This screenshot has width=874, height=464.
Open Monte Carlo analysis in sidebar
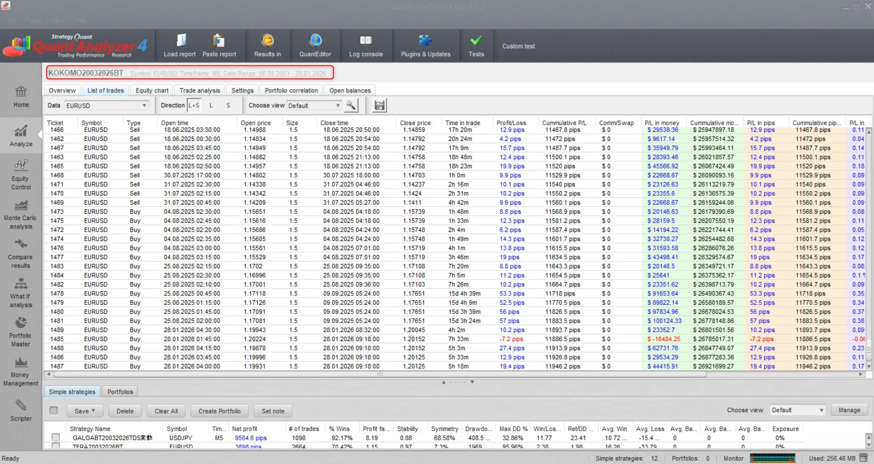[x=20, y=215]
